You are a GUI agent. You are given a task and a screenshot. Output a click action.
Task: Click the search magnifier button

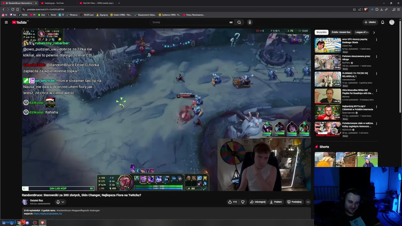coord(239,22)
